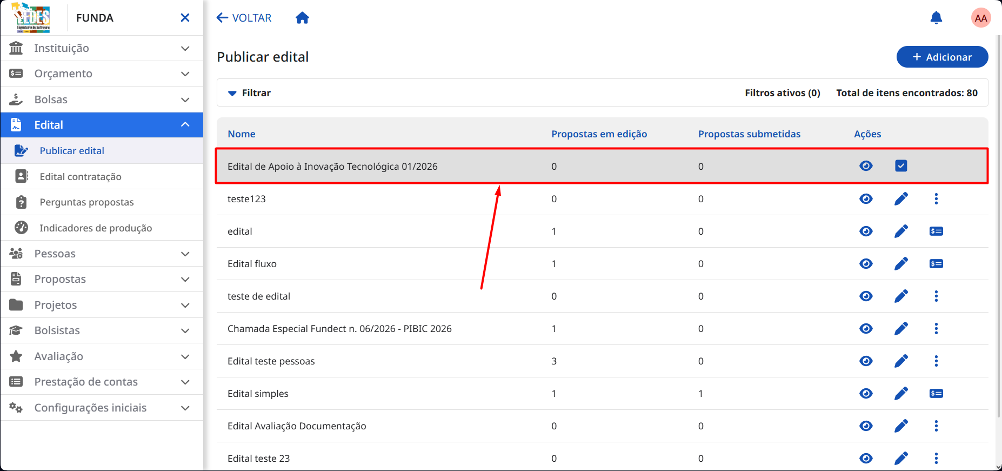Expand the Orçamento menu section
The width and height of the screenshot is (1002, 471).
[x=102, y=74]
